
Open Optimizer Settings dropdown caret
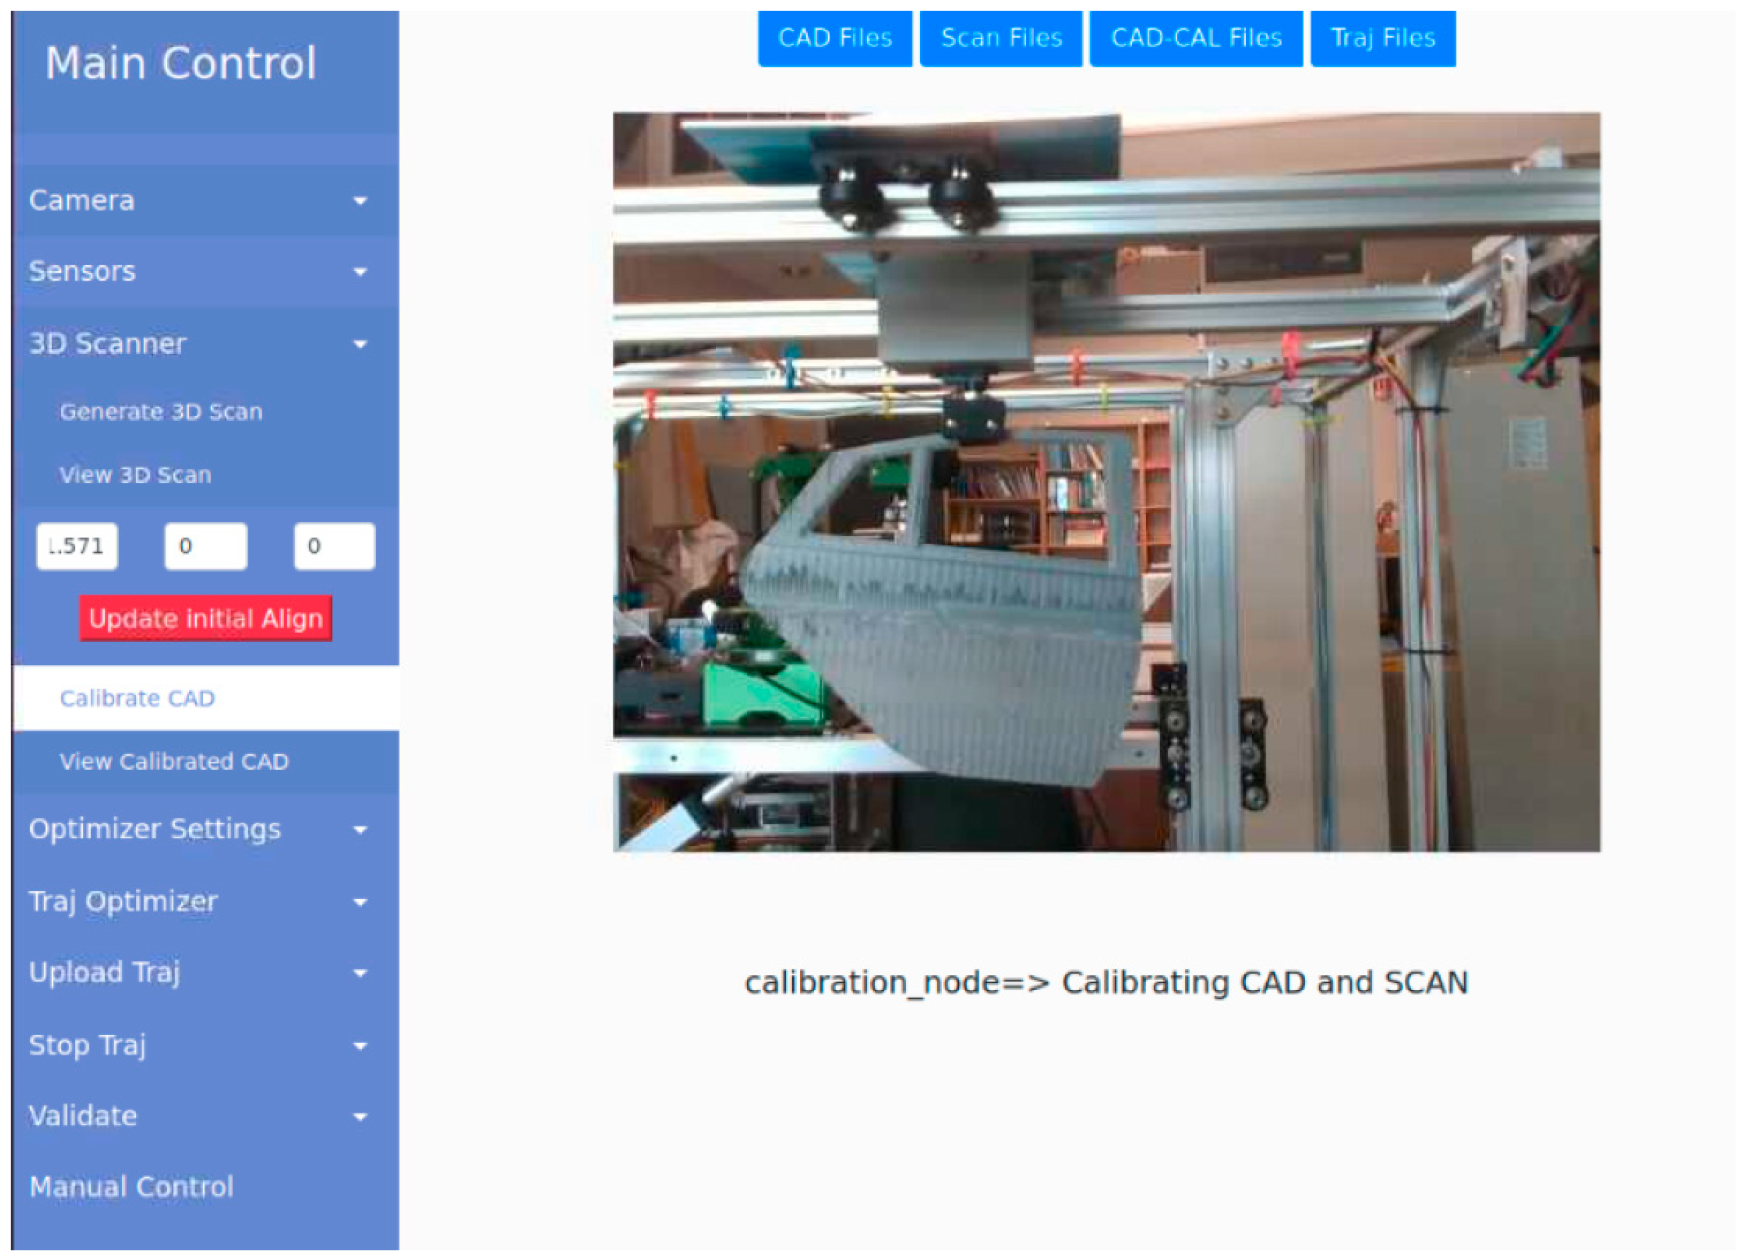pos(360,830)
